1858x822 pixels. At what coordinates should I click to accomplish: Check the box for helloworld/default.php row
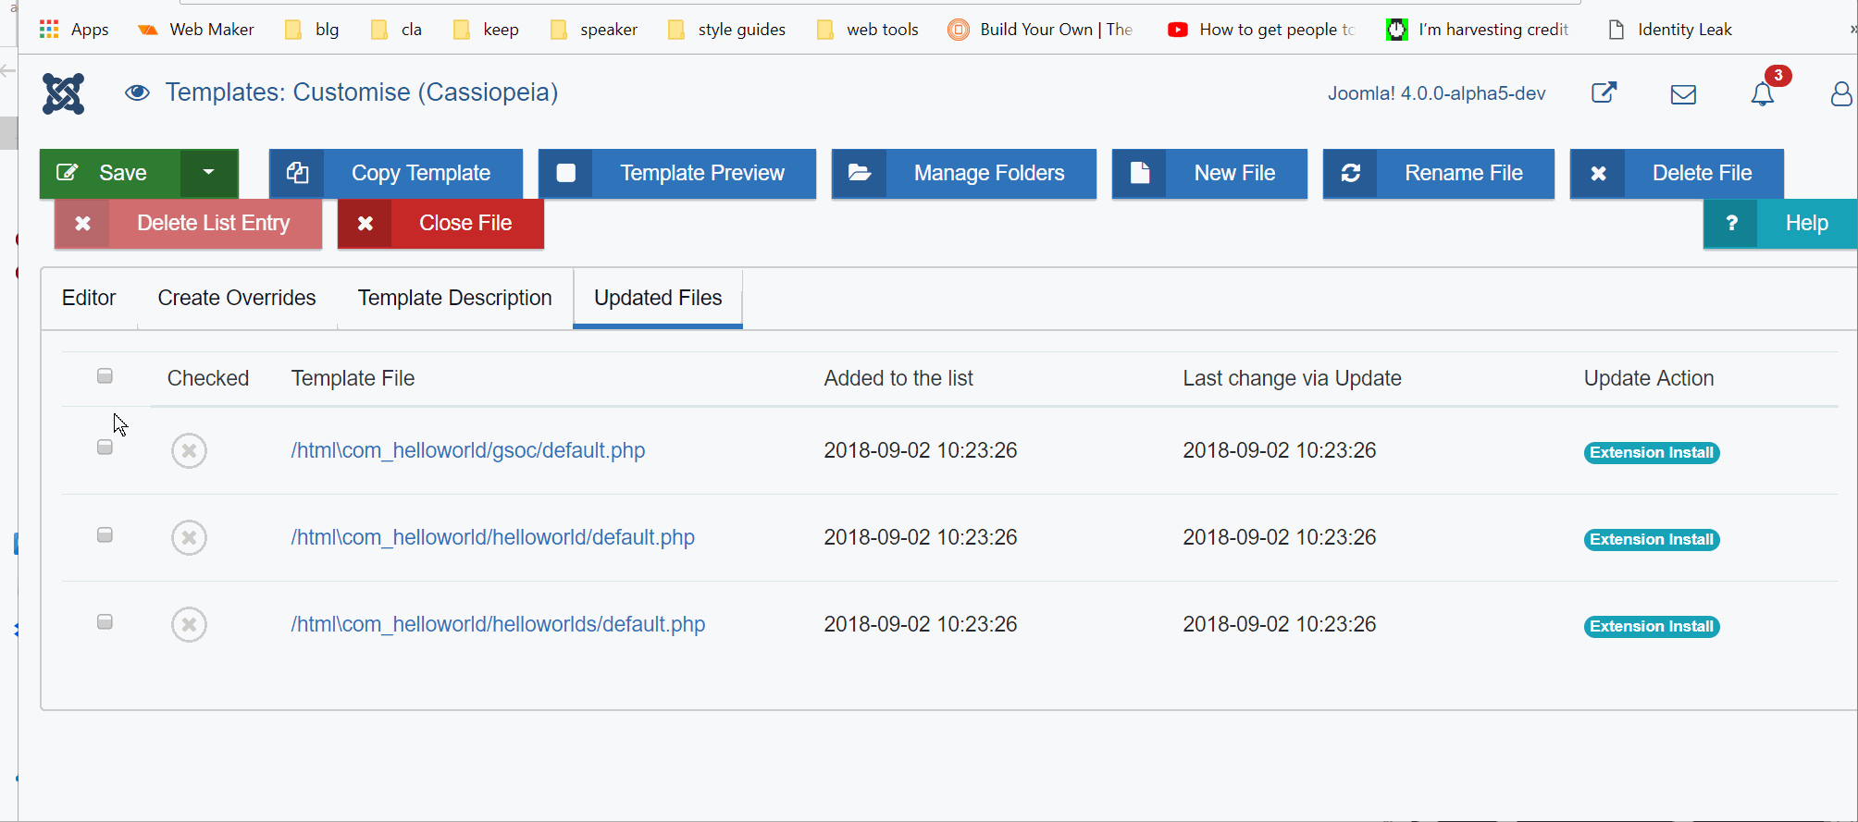(105, 535)
